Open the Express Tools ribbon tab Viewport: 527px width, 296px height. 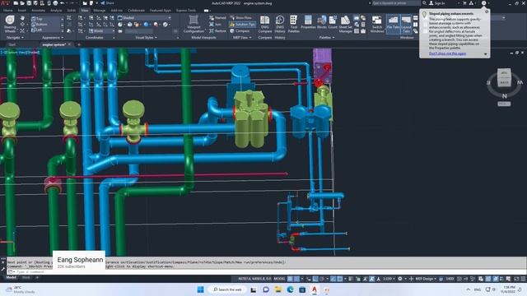point(186,11)
